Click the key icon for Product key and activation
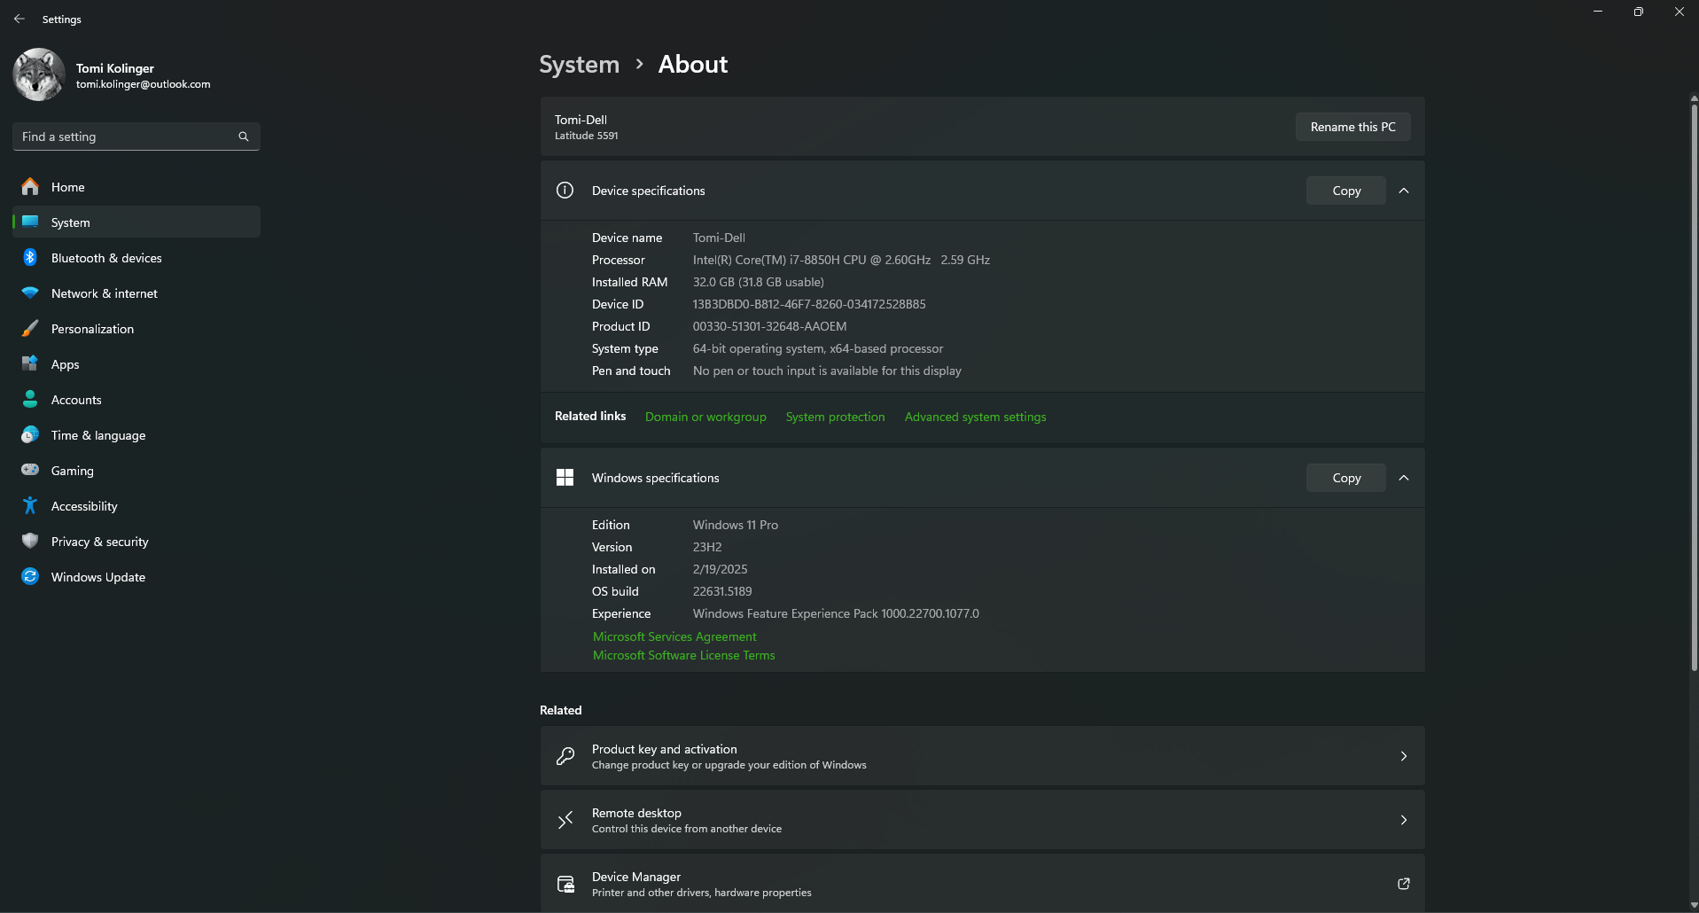The height and width of the screenshot is (913, 1699). pyautogui.click(x=565, y=756)
